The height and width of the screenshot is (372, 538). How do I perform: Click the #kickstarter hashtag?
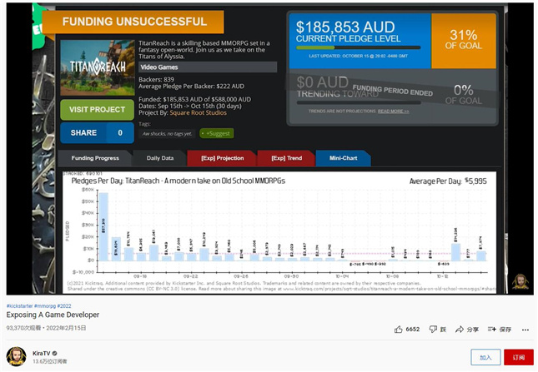point(19,305)
